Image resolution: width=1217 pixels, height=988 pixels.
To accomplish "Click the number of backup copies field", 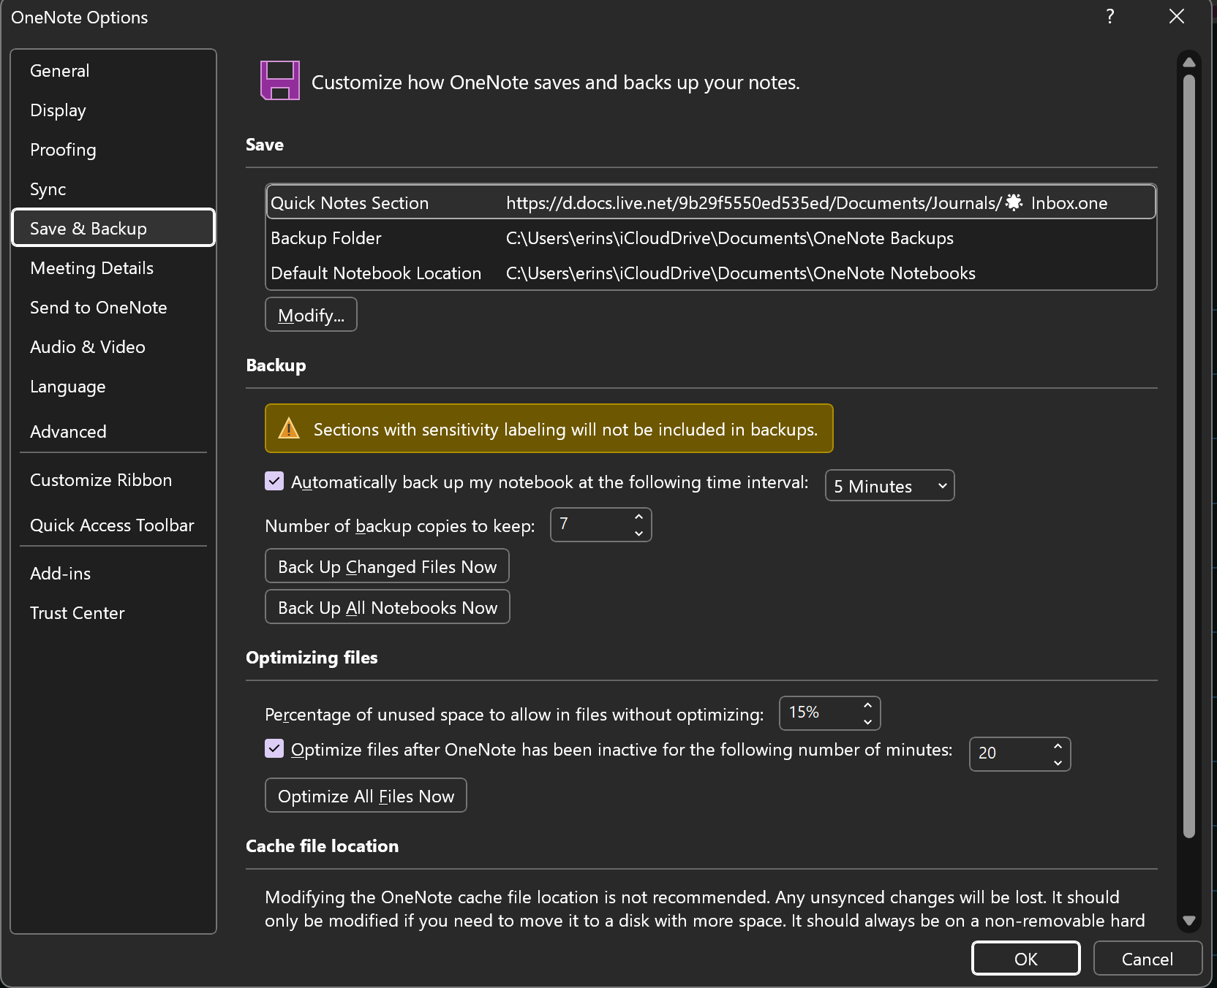I will (589, 525).
